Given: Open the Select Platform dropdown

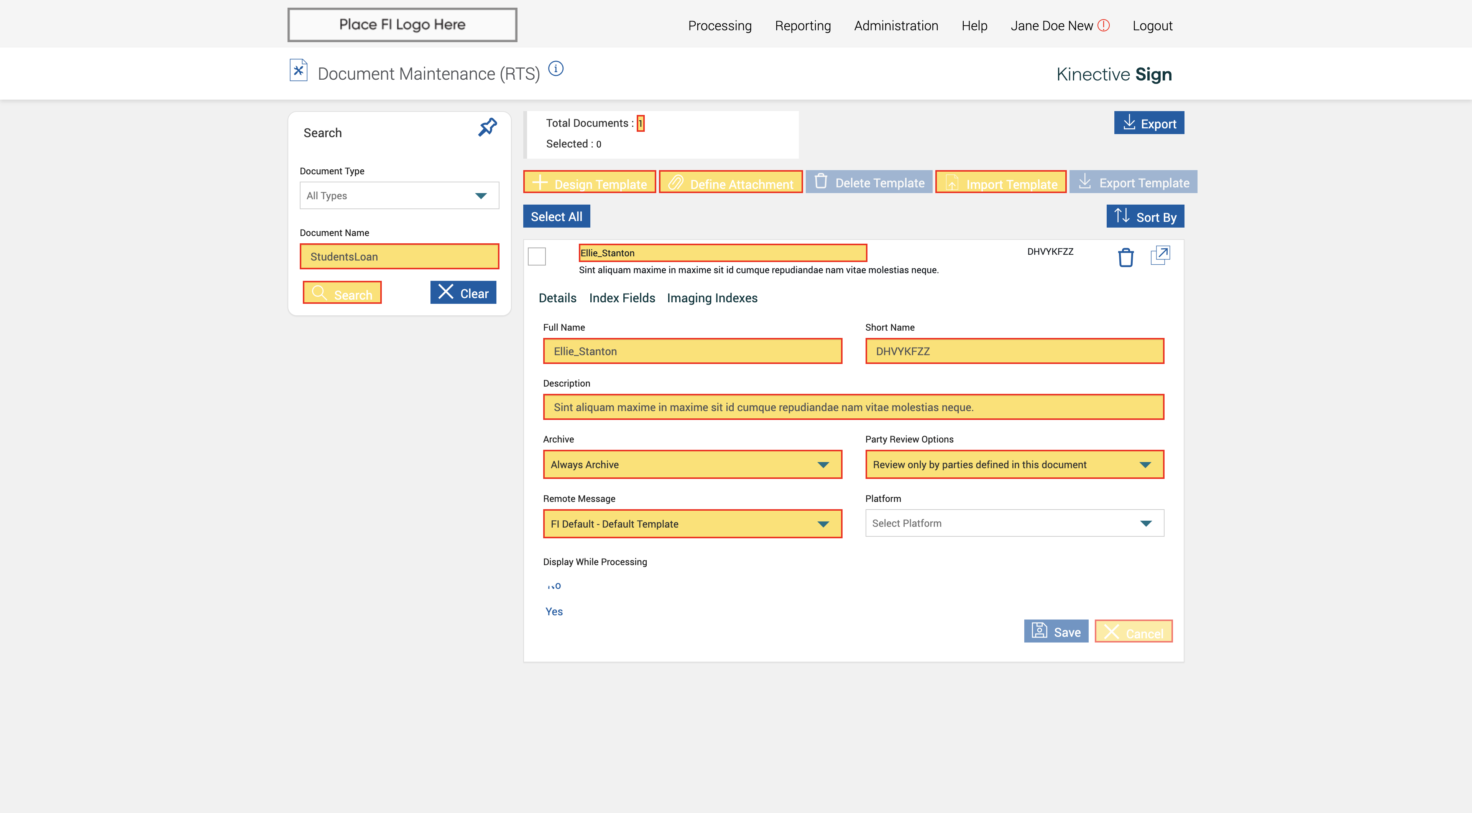Looking at the screenshot, I should coord(1014,523).
